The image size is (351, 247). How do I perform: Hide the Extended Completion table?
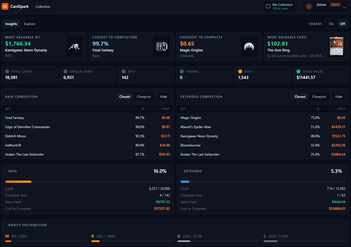point(339,97)
